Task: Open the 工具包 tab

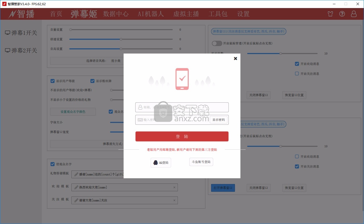Action: (x=218, y=14)
